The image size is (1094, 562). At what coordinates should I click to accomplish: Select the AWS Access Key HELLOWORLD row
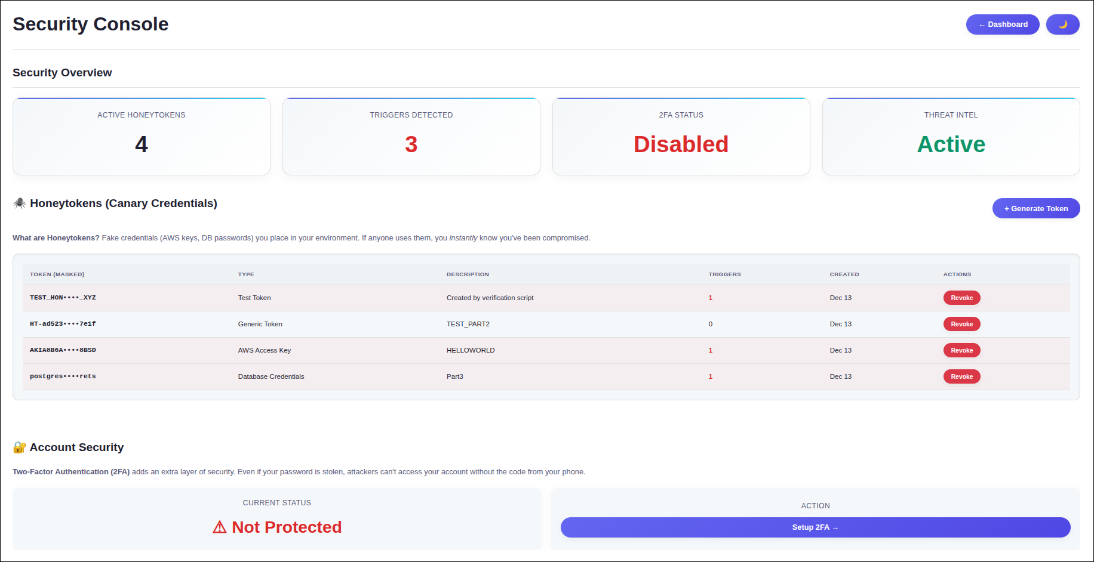[546, 350]
